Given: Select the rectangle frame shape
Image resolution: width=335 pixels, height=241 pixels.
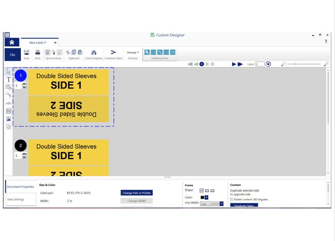Looking at the screenshot, I should (x=207, y=191).
